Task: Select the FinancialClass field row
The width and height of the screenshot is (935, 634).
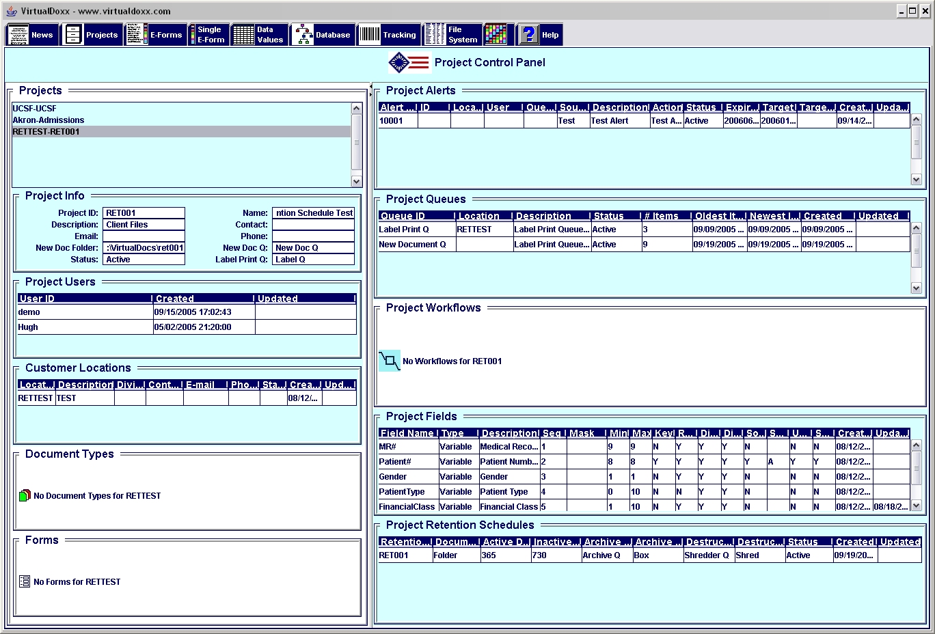Action: (x=645, y=506)
